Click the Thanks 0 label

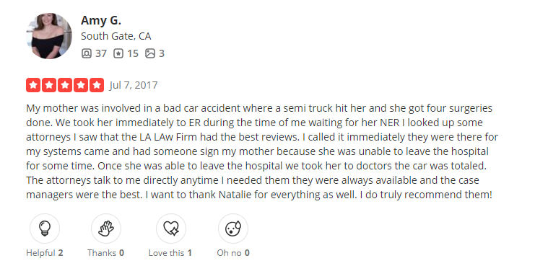(105, 253)
